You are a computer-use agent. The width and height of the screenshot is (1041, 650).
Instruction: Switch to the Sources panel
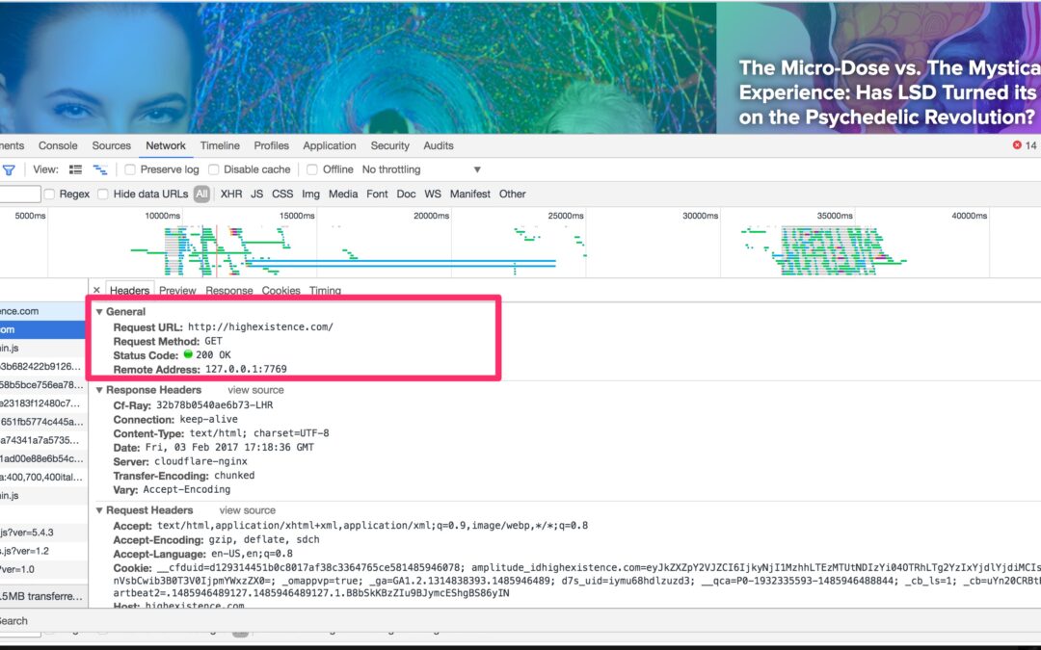(112, 146)
